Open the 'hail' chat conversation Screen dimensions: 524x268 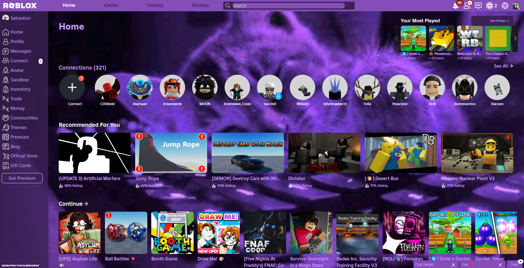[468, 265]
